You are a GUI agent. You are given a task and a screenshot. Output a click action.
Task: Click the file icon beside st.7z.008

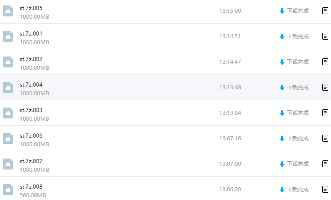[8, 190]
